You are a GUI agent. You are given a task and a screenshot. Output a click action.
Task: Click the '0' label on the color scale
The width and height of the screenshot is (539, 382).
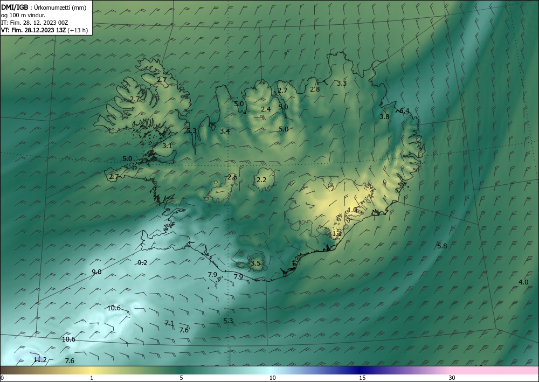[2, 378]
